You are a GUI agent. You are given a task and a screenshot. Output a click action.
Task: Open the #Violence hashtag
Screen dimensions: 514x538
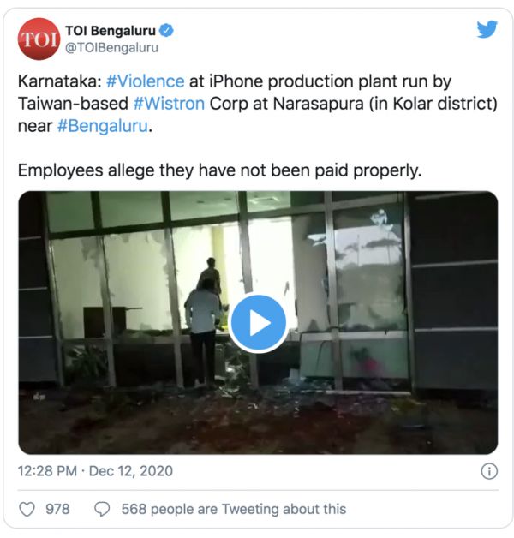pyautogui.click(x=145, y=81)
